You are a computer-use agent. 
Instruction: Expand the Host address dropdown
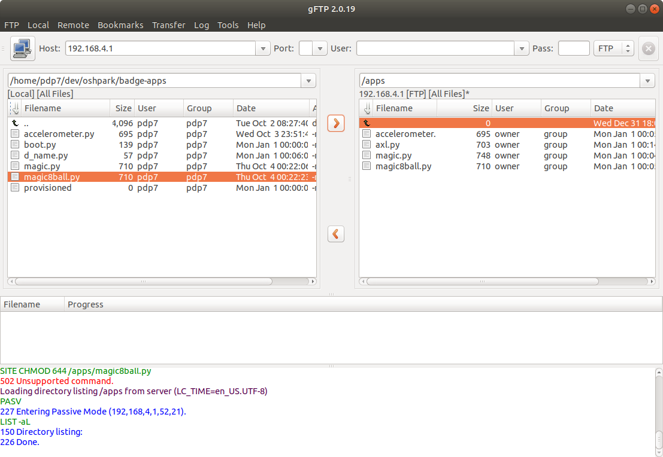tap(262, 48)
